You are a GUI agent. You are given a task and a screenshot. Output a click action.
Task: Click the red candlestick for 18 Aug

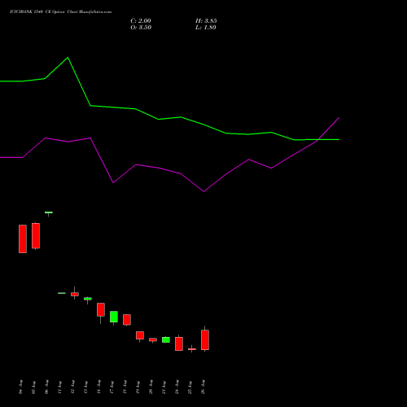point(127,320)
